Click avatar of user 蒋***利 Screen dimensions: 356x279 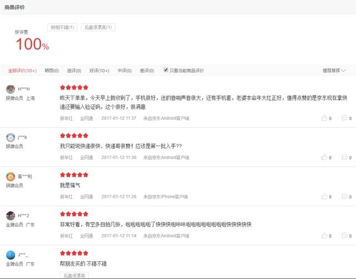tap(11, 177)
